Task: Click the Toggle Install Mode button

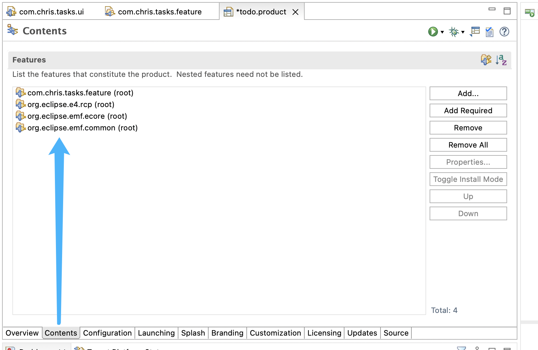Action: [468, 179]
